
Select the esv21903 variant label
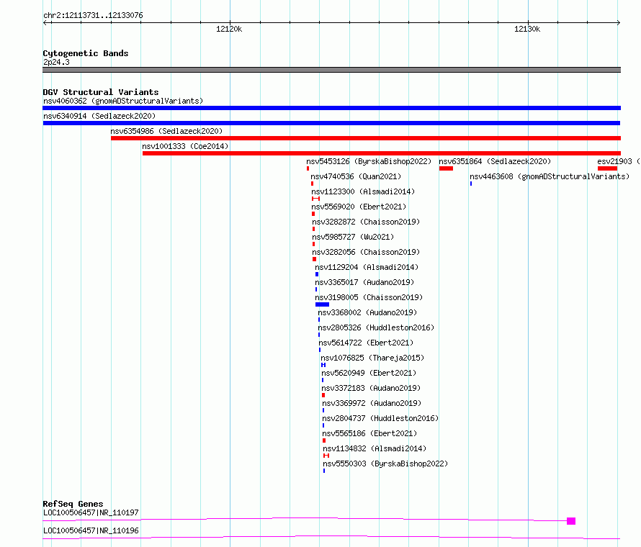point(619,161)
